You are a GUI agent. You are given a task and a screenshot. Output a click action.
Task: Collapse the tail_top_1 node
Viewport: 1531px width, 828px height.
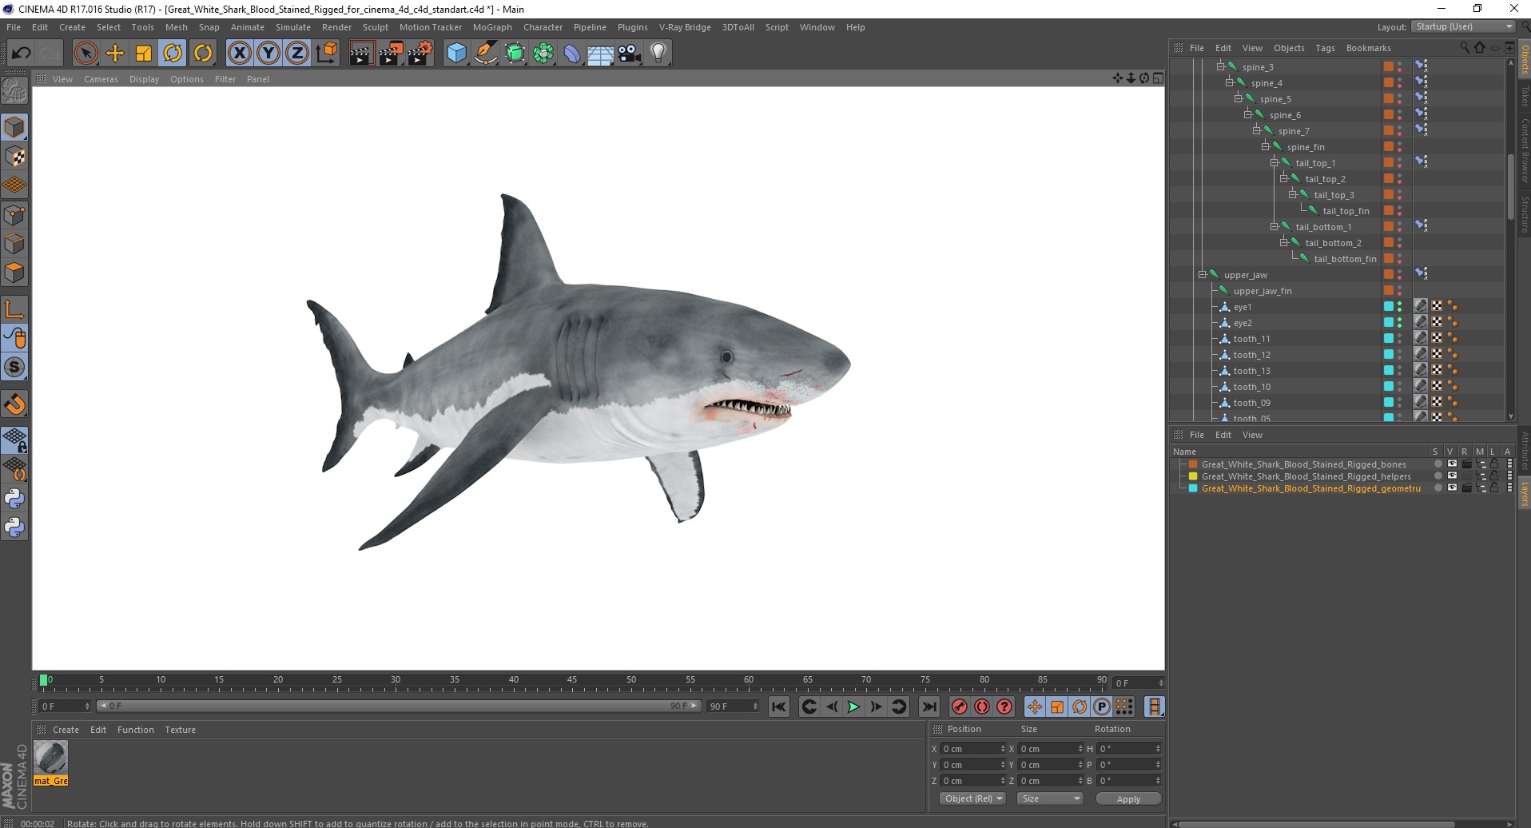pos(1275,162)
